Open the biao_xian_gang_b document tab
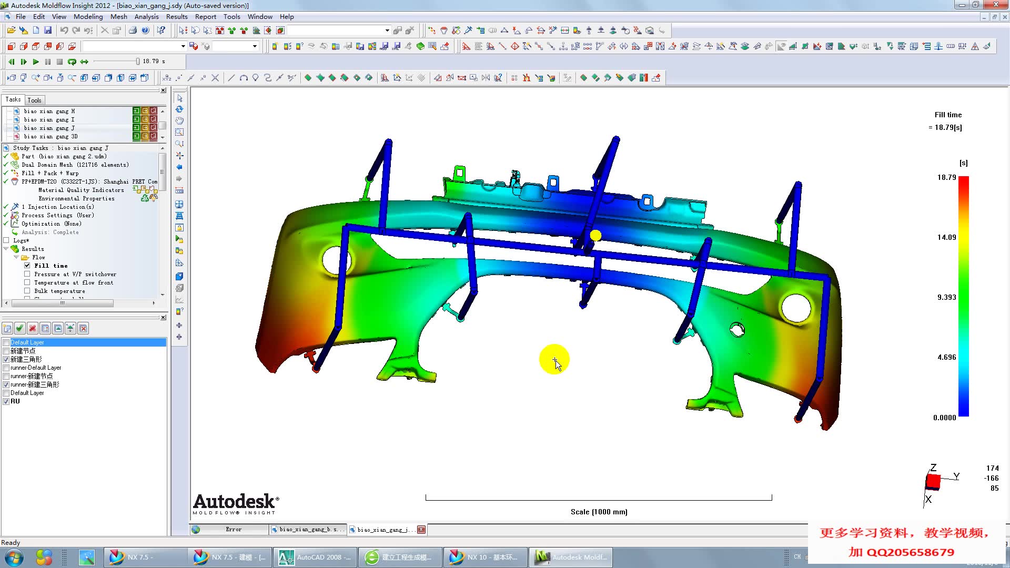1010x568 pixels. pyautogui.click(x=308, y=530)
